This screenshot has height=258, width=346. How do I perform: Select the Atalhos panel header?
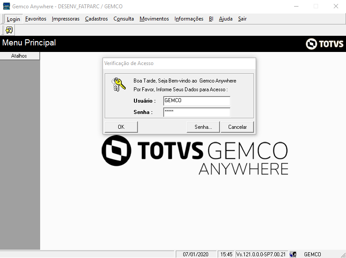pyautogui.click(x=20, y=56)
